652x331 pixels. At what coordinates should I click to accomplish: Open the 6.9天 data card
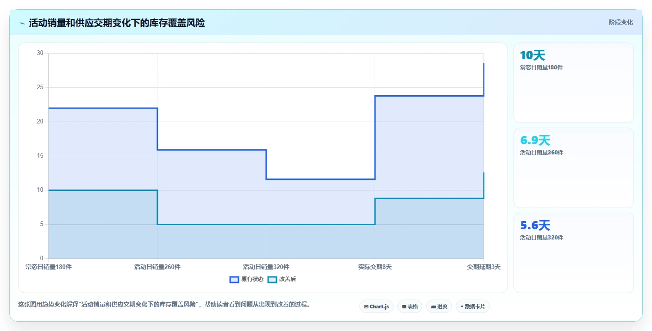point(574,168)
